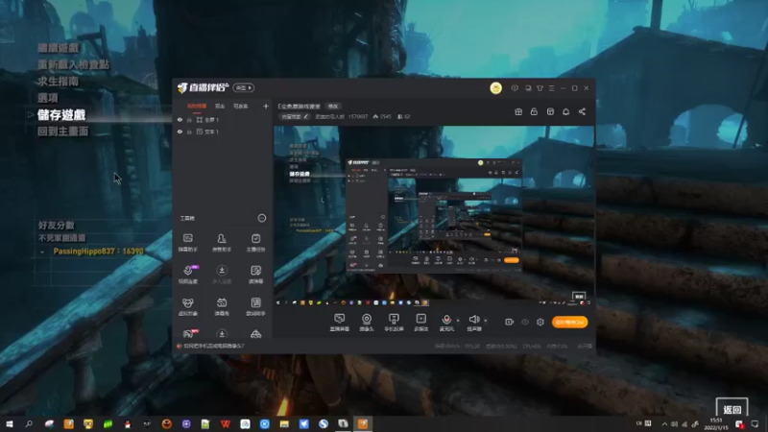Open the third tool in second toolbox row
Image resolution: width=768 pixels, height=432 pixels.
tap(255, 274)
